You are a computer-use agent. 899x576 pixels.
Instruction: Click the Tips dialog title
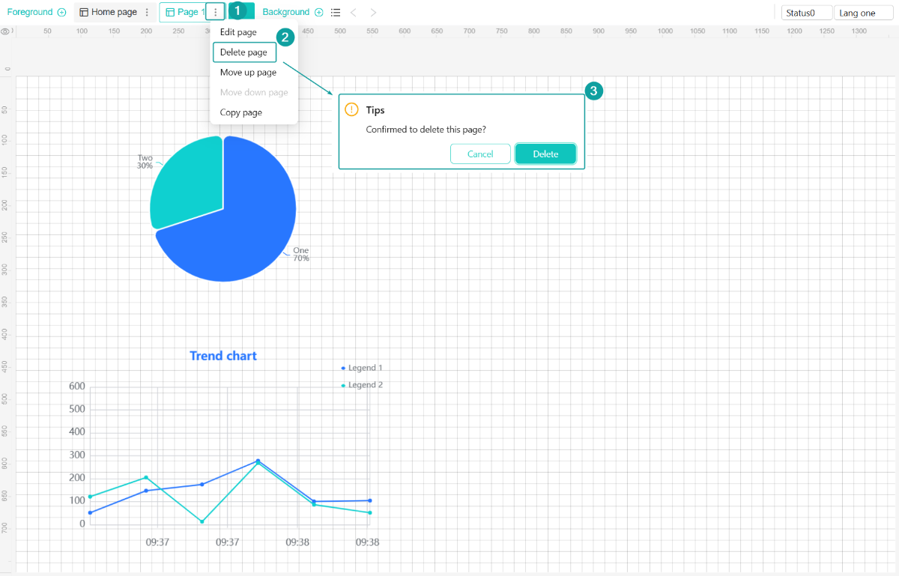375,110
